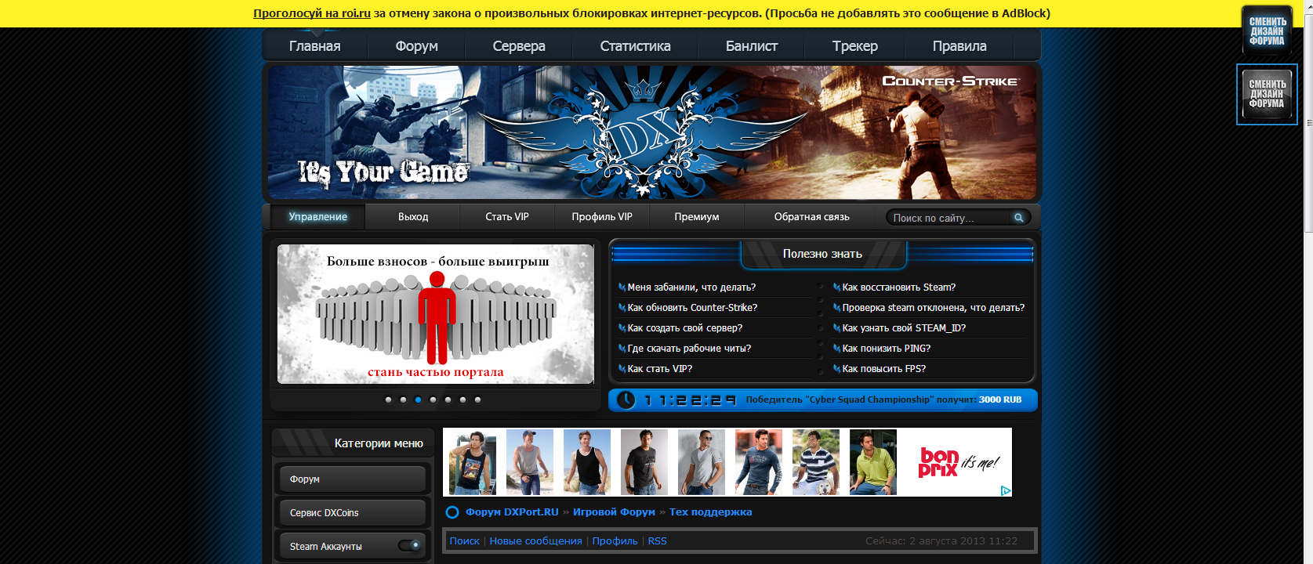Click the clock icon beside countdown timer

pyautogui.click(x=626, y=399)
